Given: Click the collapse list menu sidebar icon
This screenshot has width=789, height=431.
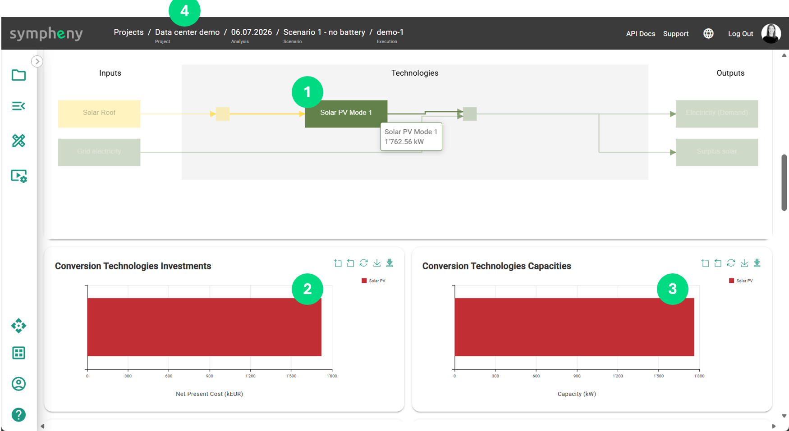Looking at the screenshot, I should 18,106.
